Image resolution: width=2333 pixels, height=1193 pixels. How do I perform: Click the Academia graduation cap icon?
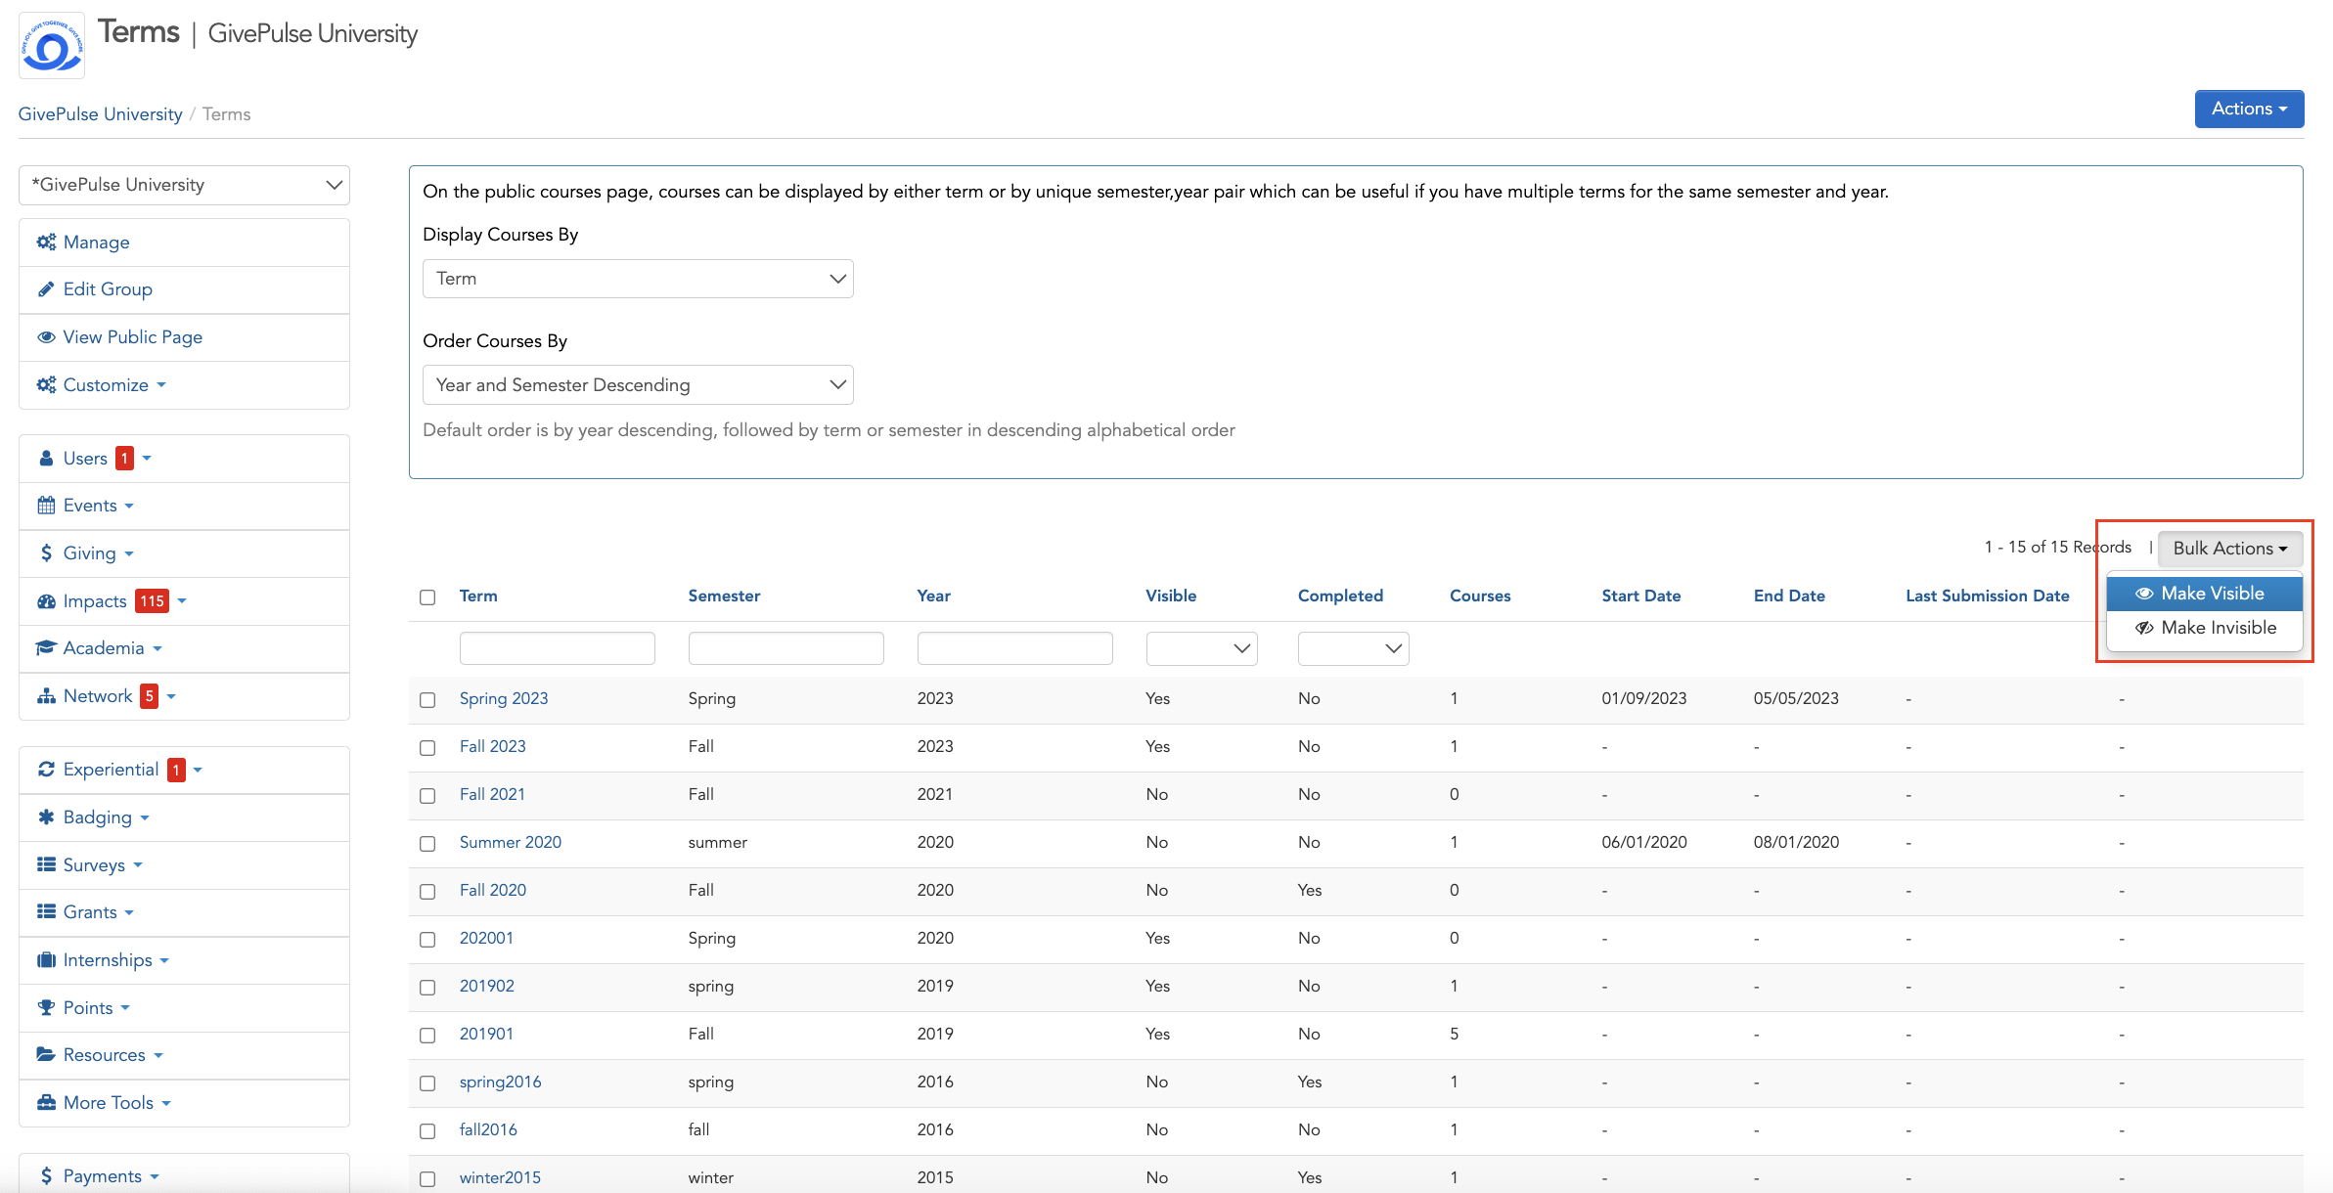click(46, 648)
